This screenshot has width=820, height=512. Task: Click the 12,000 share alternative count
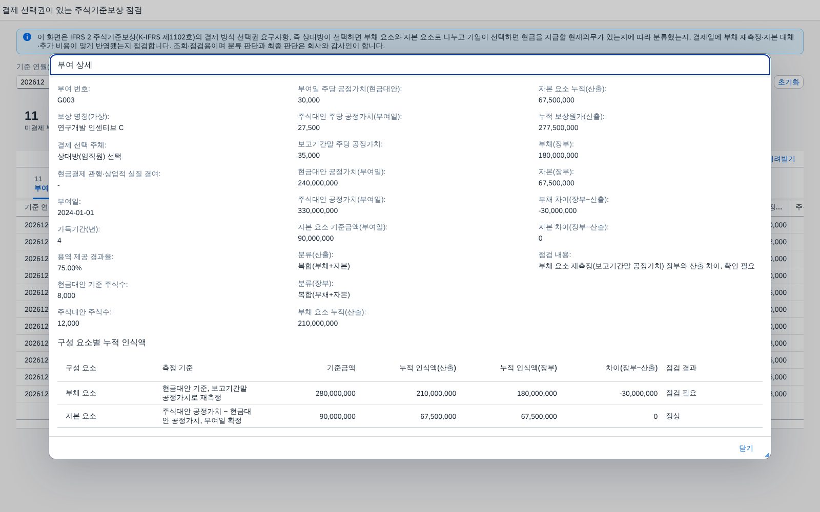[68, 324]
